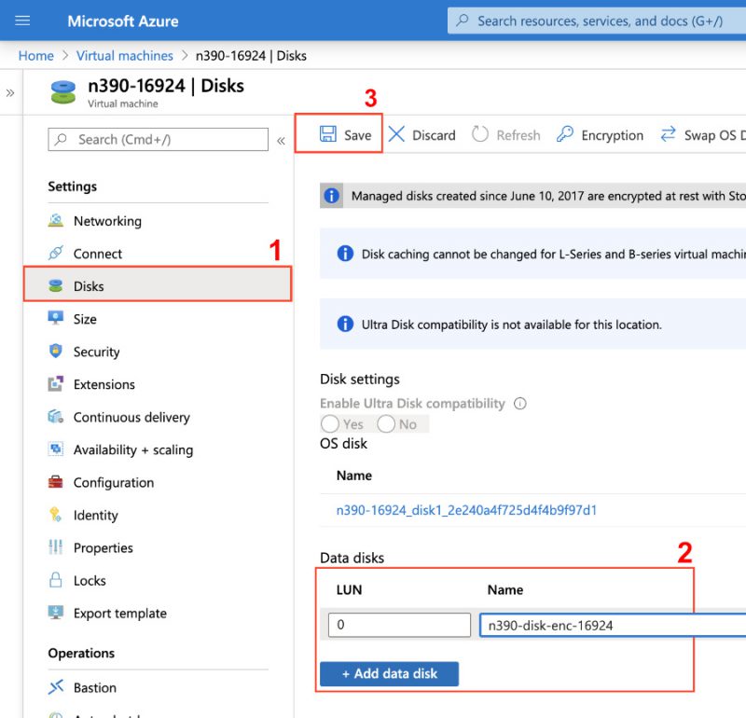Click the Add data disk button
The height and width of the screenshot is (718, 746).
[389, 673]
